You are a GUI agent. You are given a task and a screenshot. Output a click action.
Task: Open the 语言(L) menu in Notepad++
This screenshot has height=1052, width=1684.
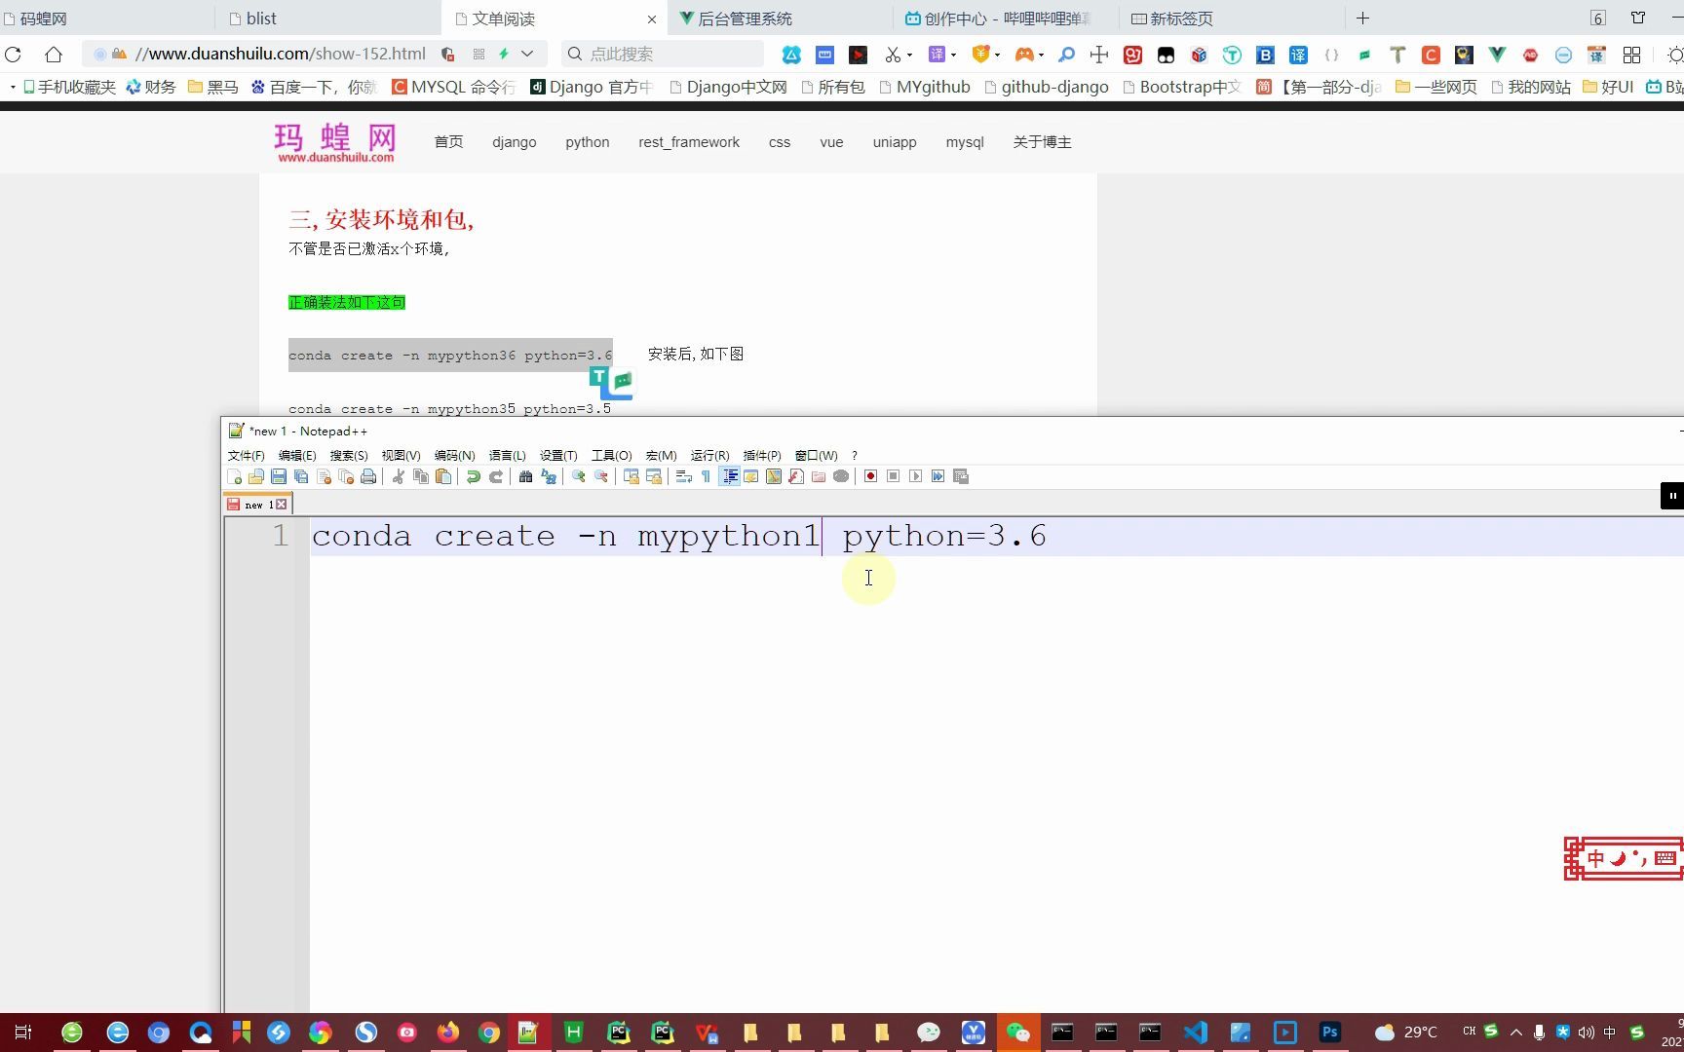(507, 456)
